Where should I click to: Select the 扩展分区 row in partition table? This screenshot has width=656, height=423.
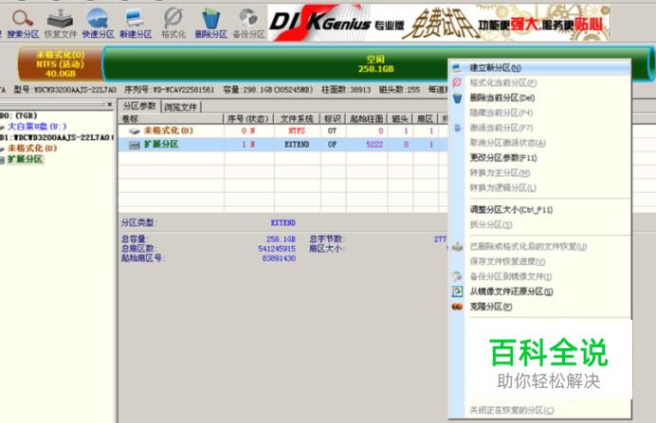pos(282,145)
